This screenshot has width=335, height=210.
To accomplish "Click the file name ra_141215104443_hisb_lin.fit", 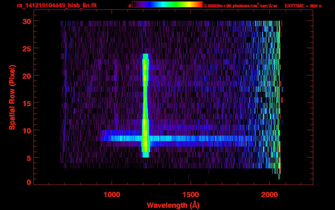I will point(56,5).
